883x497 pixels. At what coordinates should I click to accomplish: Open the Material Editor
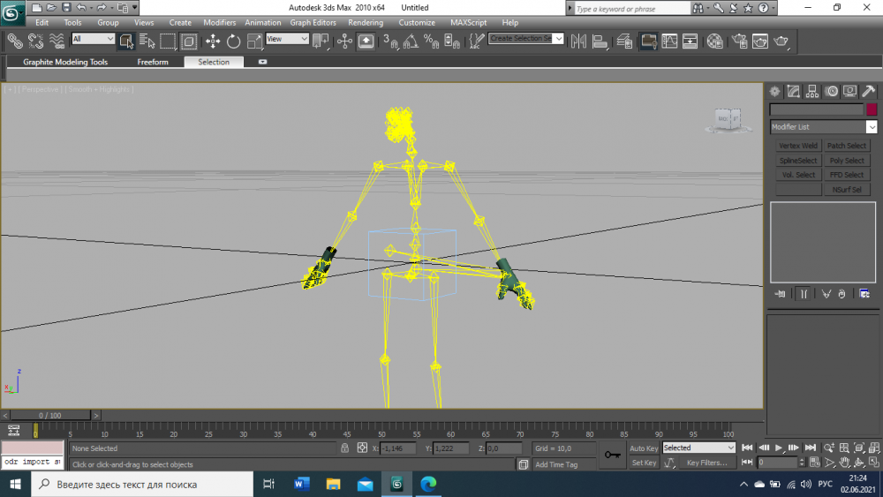pos(715,41)
